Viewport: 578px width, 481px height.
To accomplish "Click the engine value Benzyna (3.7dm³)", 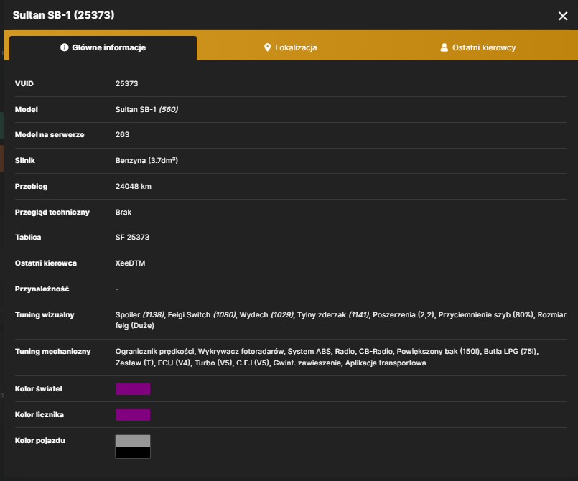I will pos(146,160).
